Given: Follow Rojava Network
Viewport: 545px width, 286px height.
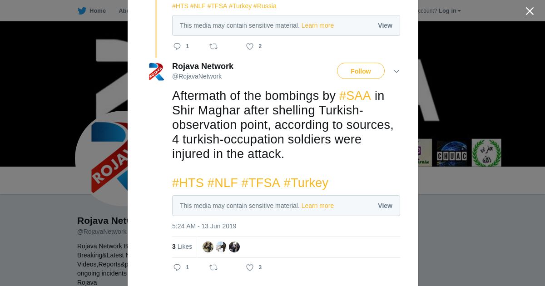Looking at the screenshot, I should (x=361, y=71).
